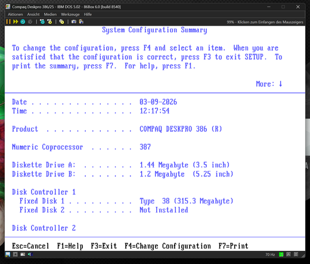Viewport: 310px width, 264px height.
Task: Click the Numeric Coprocessor label
Action: coord(48,147)
